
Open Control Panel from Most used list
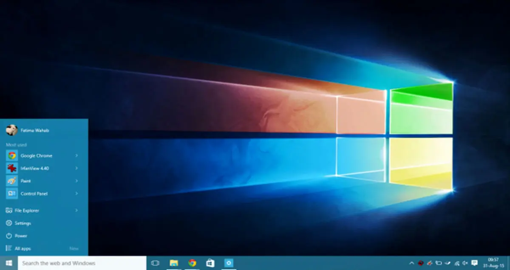pos(34,194)
